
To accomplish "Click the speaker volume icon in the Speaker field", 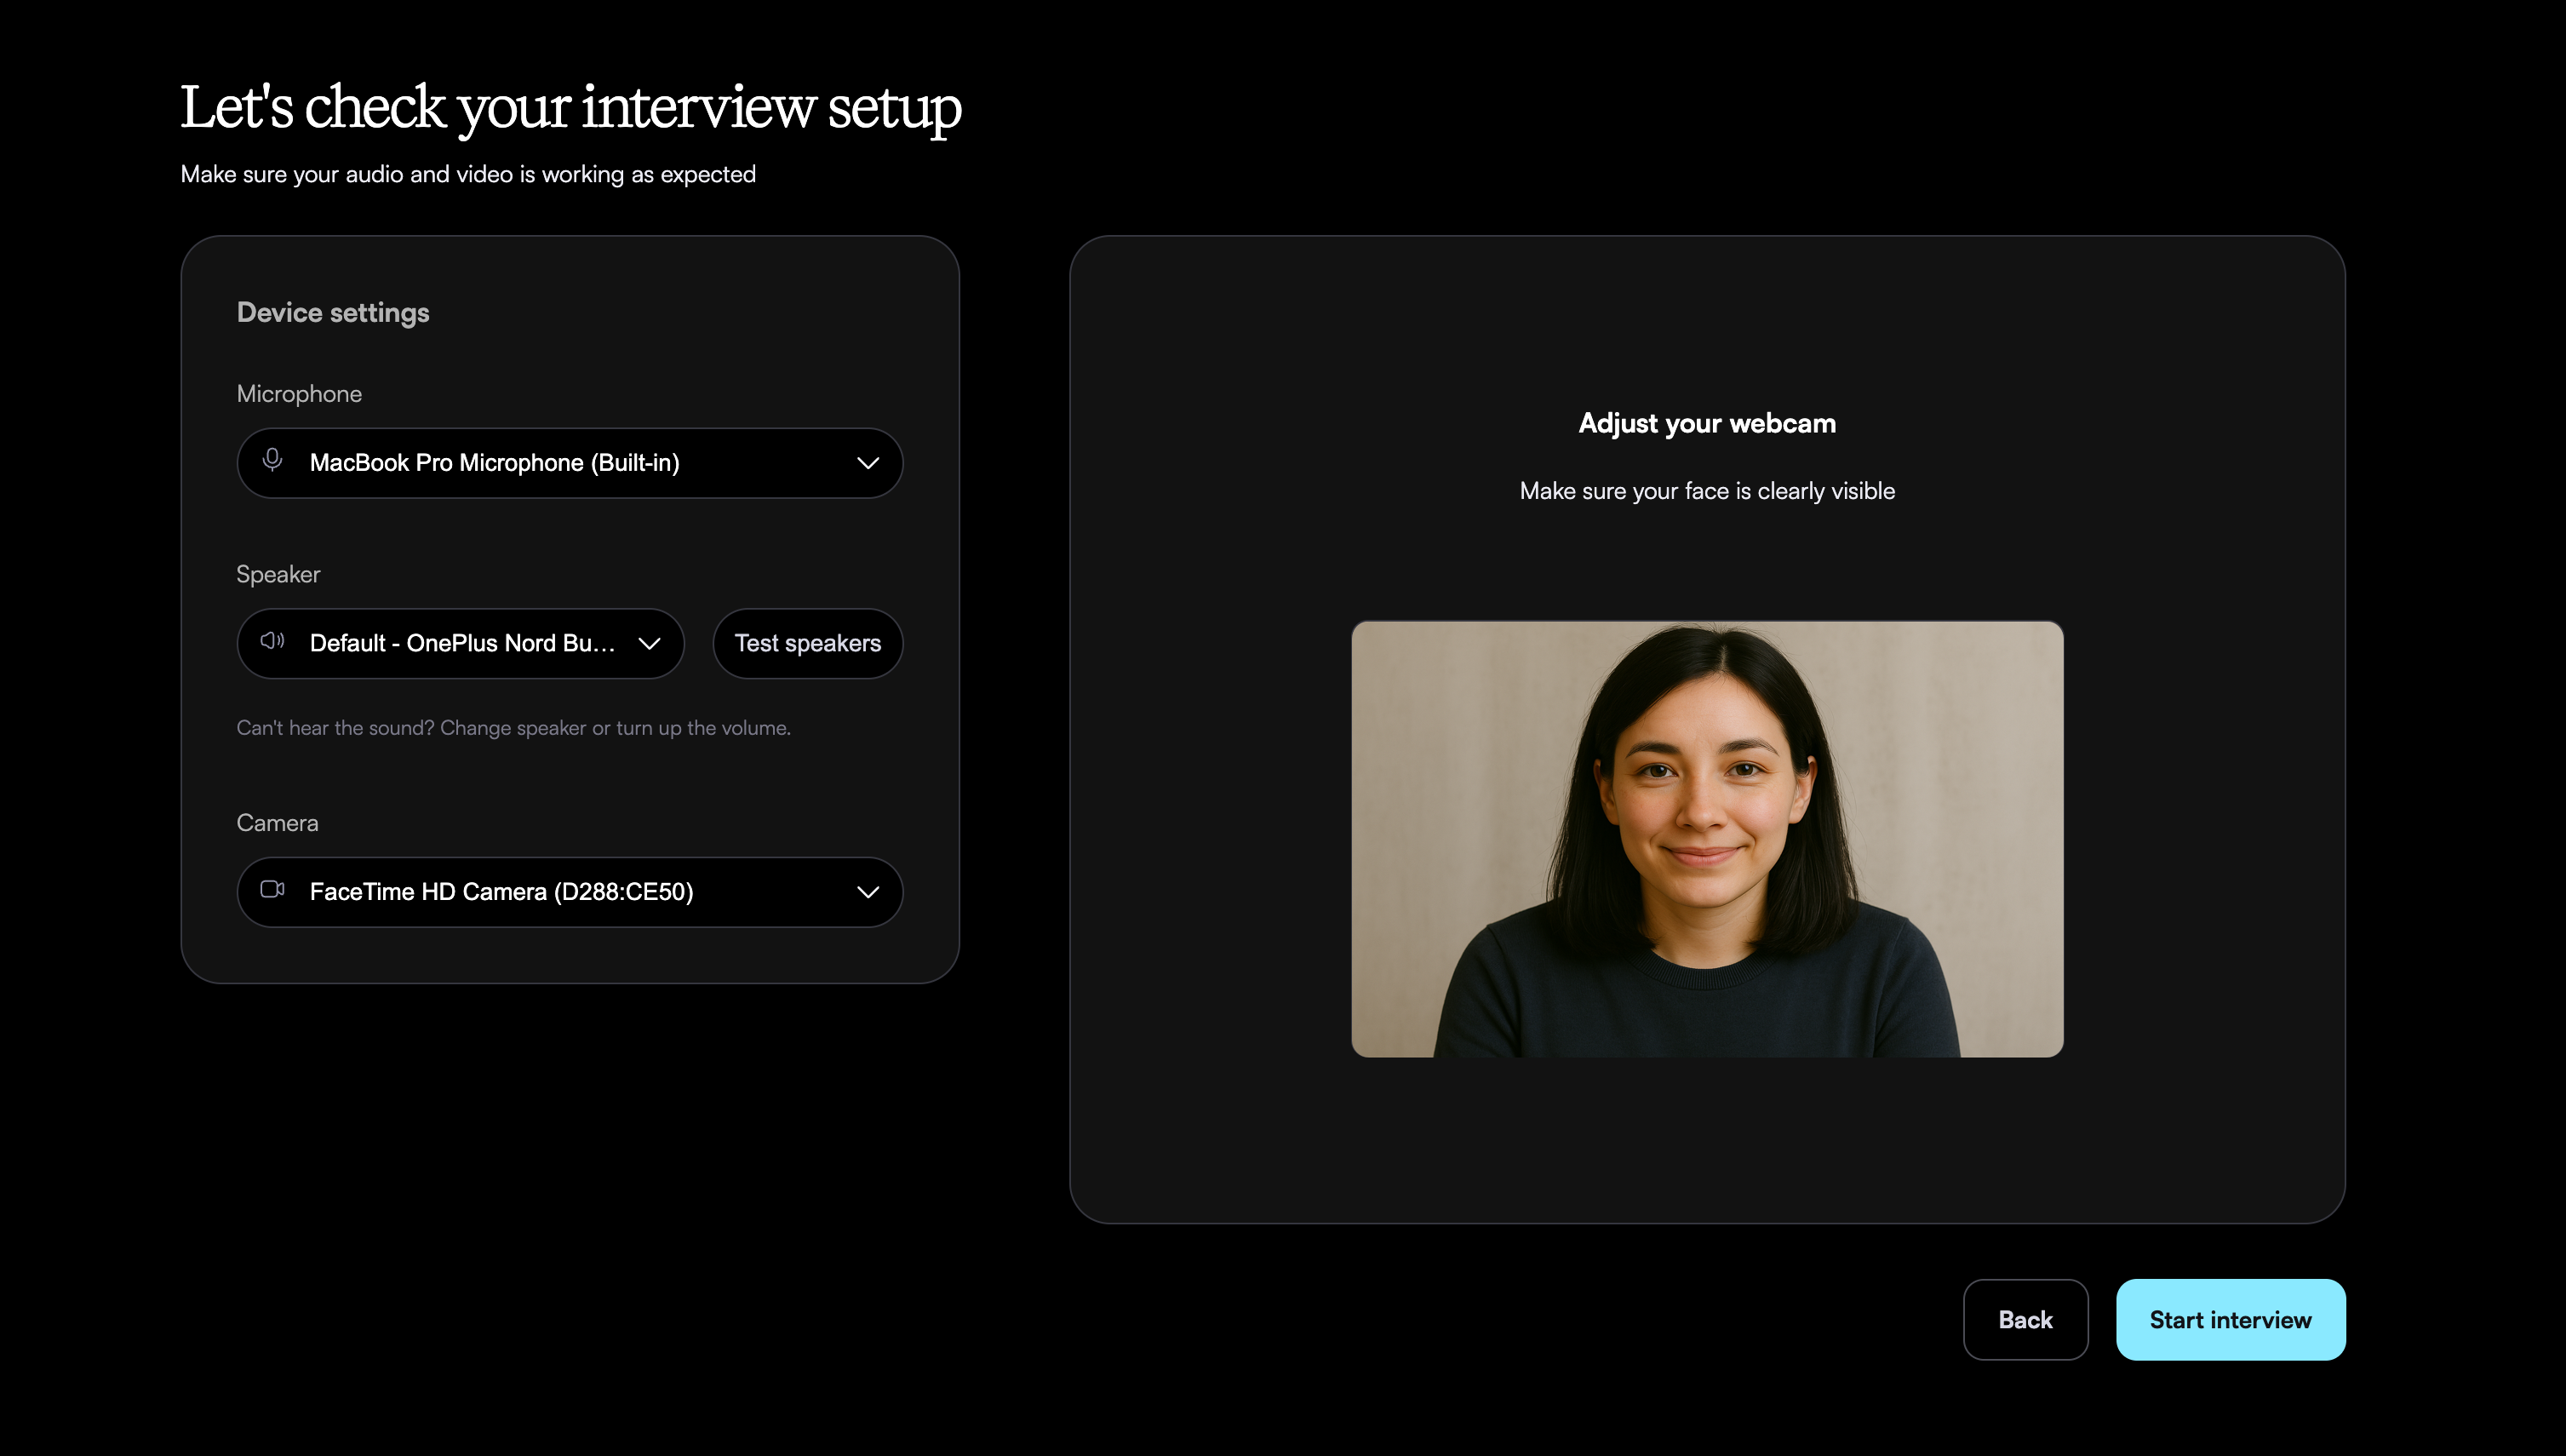I will coord(272,642).
